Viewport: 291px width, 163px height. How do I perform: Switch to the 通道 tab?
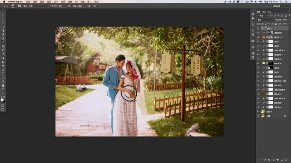pyautogui.click(x=264, y=12)
